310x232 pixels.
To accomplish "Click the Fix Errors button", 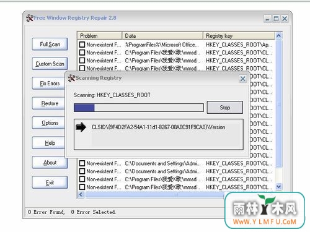I will pos(49,84).
